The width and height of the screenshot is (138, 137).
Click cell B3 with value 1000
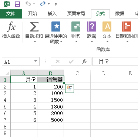[x=50, y=93]
